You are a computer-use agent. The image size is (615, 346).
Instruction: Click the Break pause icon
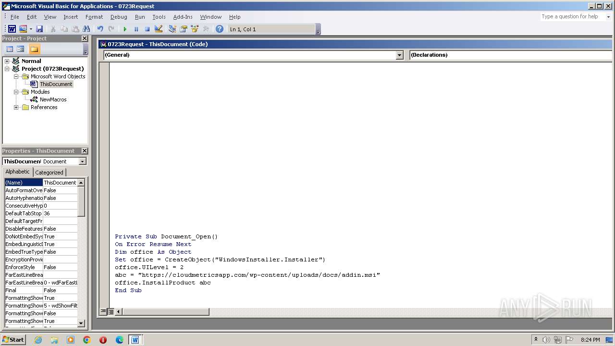click(136, 29)
